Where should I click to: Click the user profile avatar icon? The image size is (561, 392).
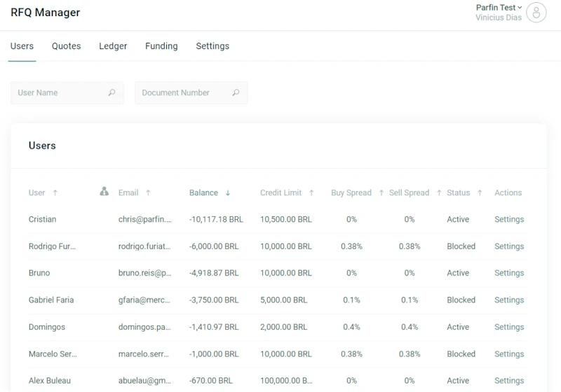point(536,13)
